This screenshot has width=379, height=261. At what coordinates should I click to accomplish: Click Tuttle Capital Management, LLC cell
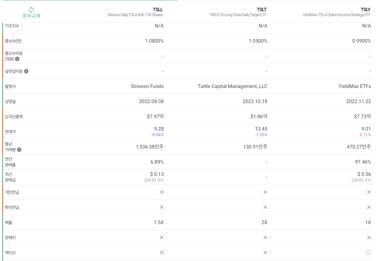(x=233, y=87)
